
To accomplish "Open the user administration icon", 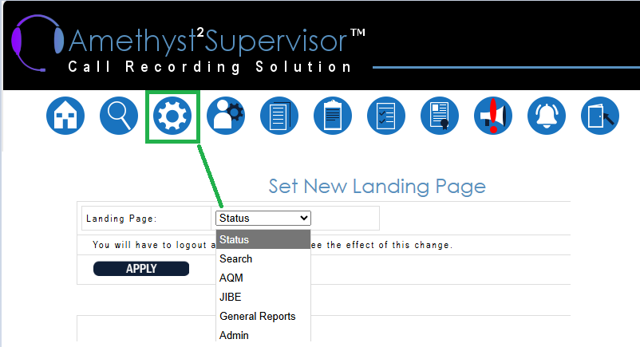I will pos(226,116).
